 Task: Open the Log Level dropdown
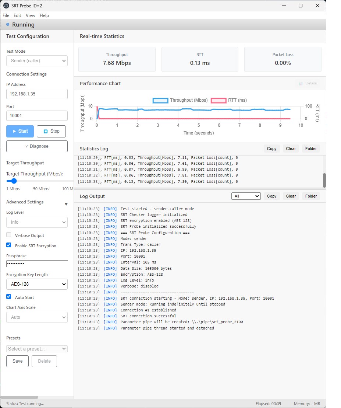37,222
